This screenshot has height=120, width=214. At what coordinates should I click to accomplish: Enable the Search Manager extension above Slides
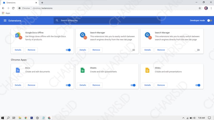coord(197,50)
